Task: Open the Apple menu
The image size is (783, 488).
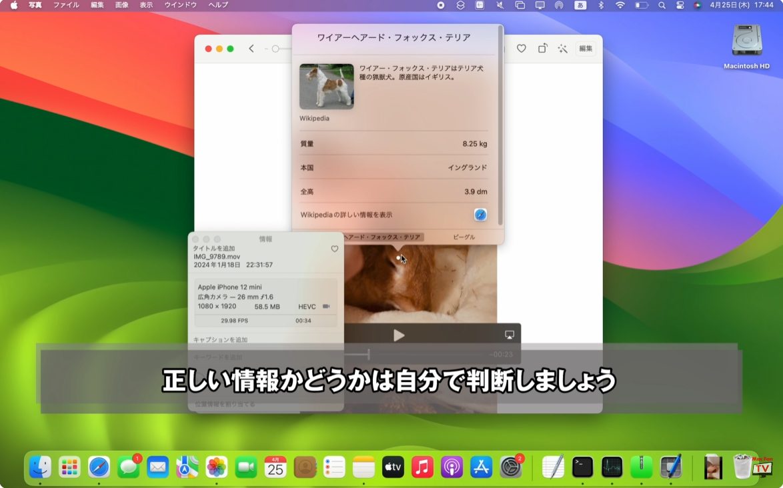Action: tap(13, 5)
